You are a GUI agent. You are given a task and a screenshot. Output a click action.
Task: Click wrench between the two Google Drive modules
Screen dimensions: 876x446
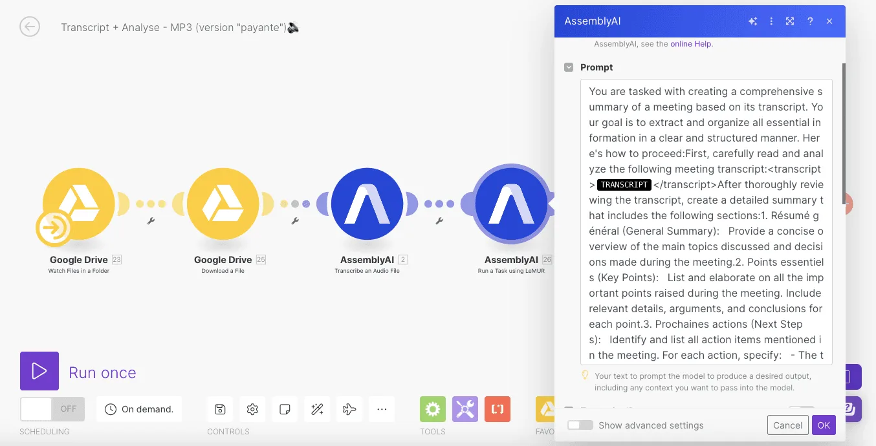pyautogui.click(x=151, y=221)
